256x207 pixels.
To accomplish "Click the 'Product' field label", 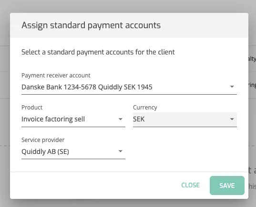I will [32, 108].
